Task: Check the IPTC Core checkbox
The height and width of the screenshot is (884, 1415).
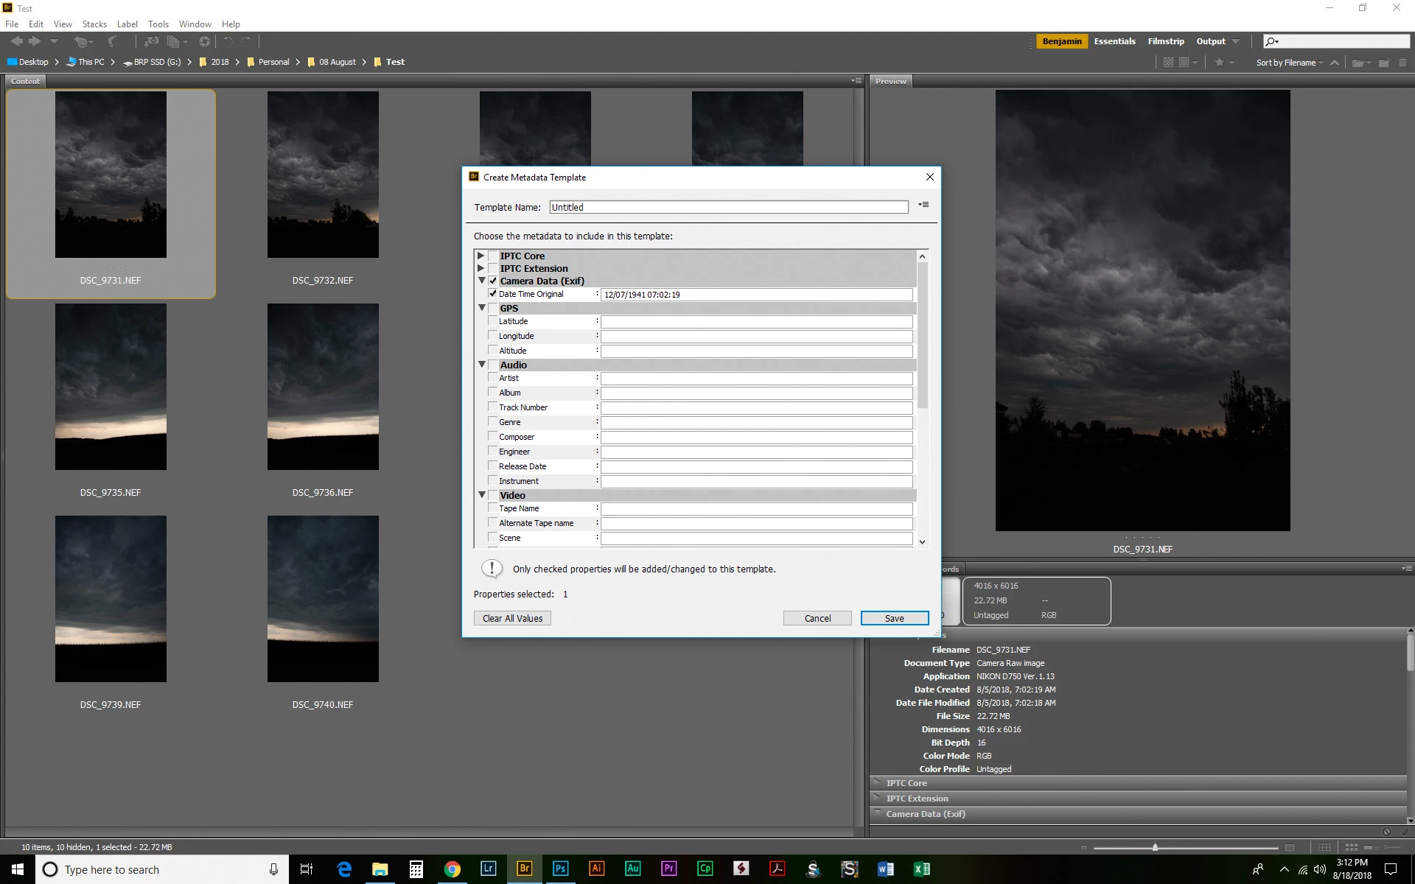Action: (493, 256)
